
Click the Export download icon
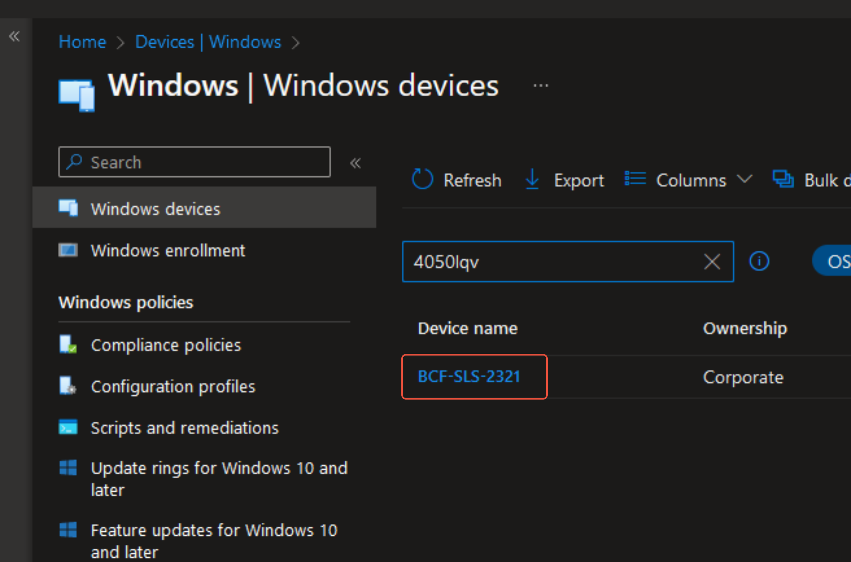pos(532,179)
